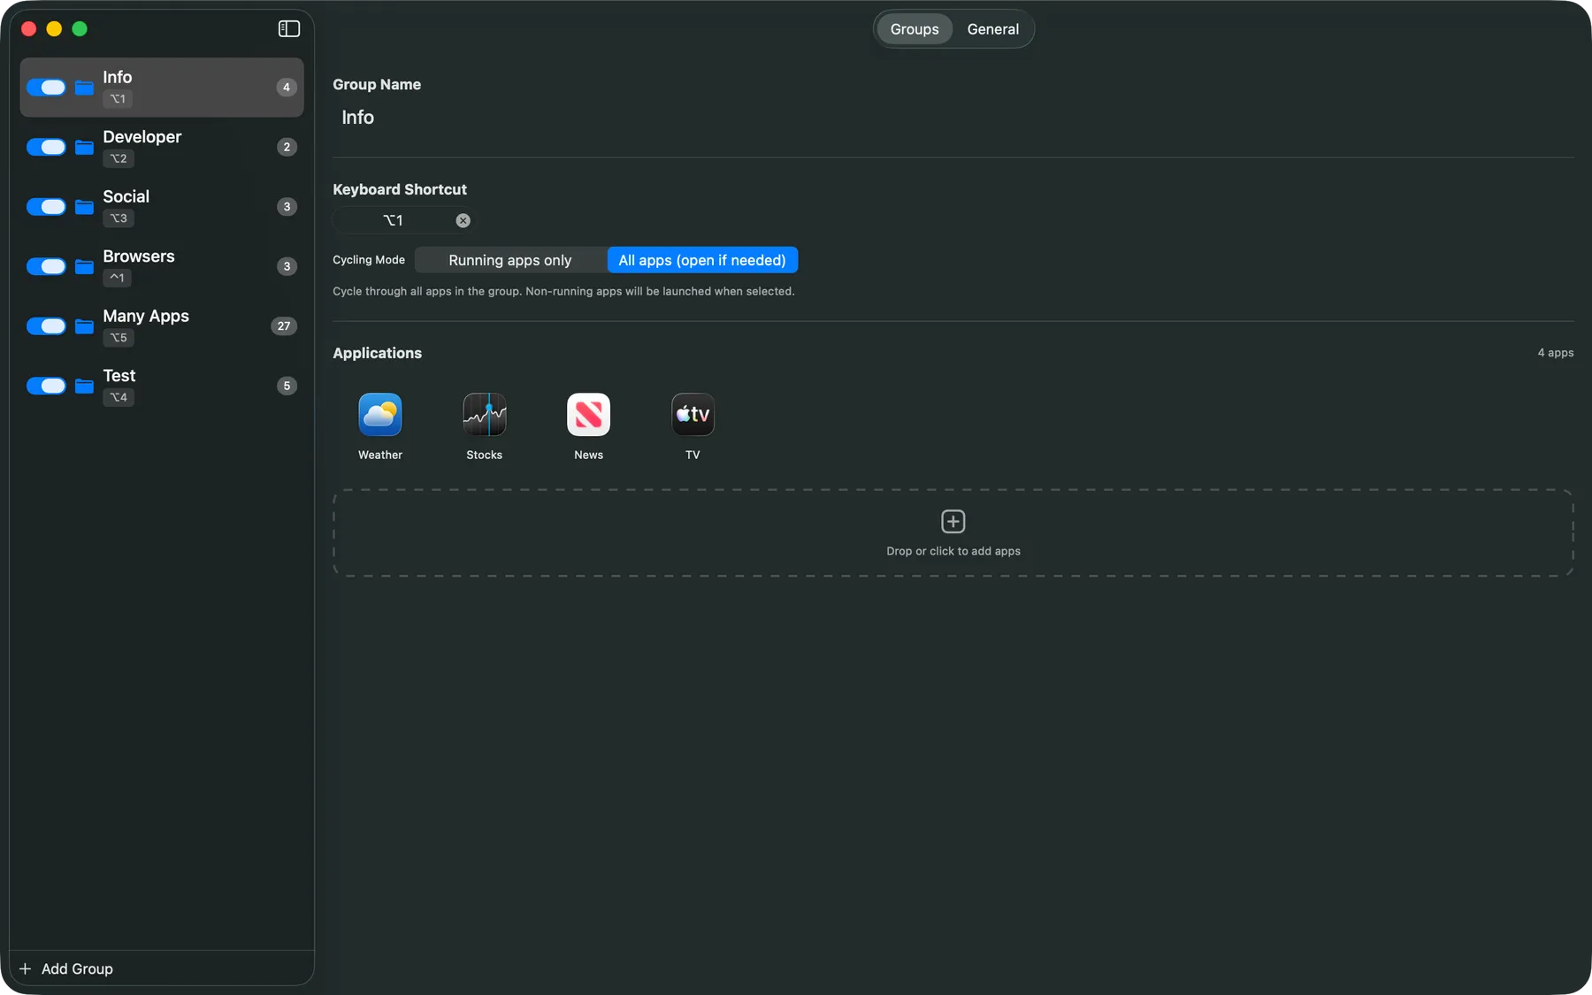
Task: Choose Running apps only cycling mode
Action: [x=510, y=260]
